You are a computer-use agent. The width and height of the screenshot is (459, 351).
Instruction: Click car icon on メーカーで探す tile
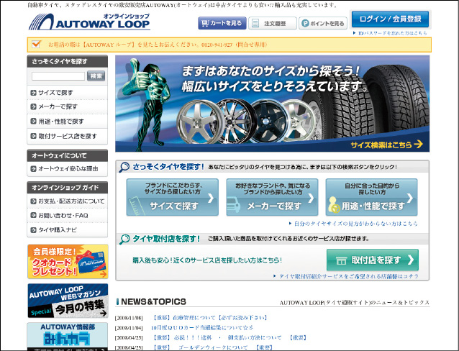pyautogui.click(x=234, y=205)
